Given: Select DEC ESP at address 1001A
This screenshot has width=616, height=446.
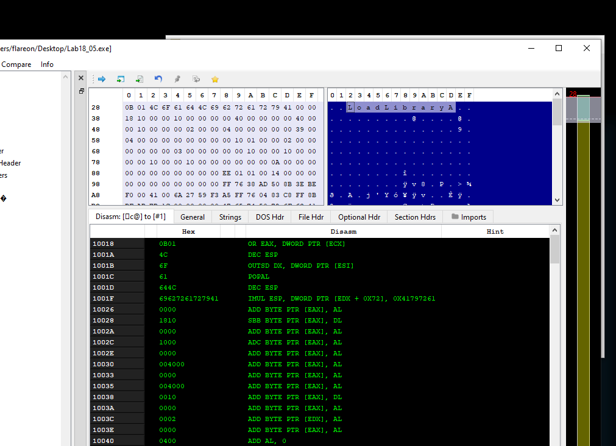Looking at the screenshot, I should [263, 254].
